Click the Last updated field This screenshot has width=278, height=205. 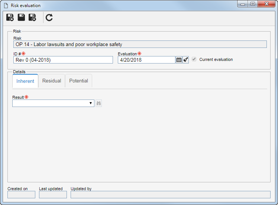(53, 195)
